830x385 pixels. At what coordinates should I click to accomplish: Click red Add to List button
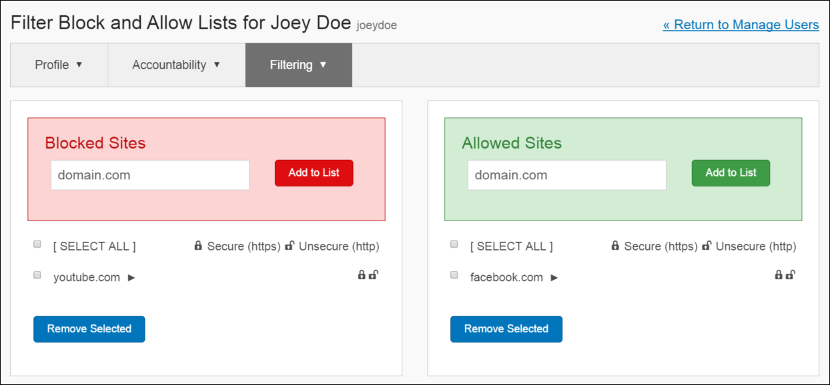tap(314, 173)
